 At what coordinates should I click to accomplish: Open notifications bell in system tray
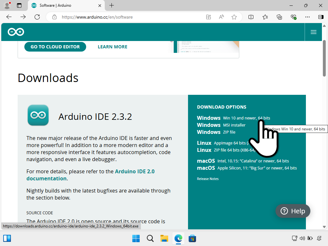click(319, 238)
